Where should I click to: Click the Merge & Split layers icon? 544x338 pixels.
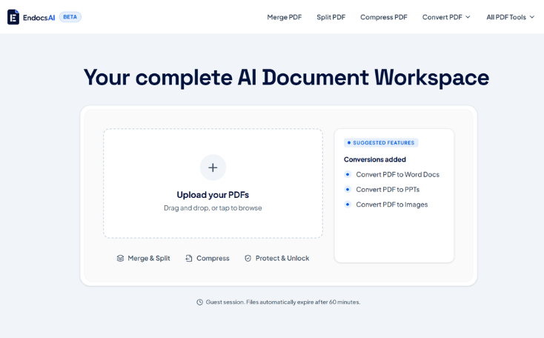tap(120, 258)
